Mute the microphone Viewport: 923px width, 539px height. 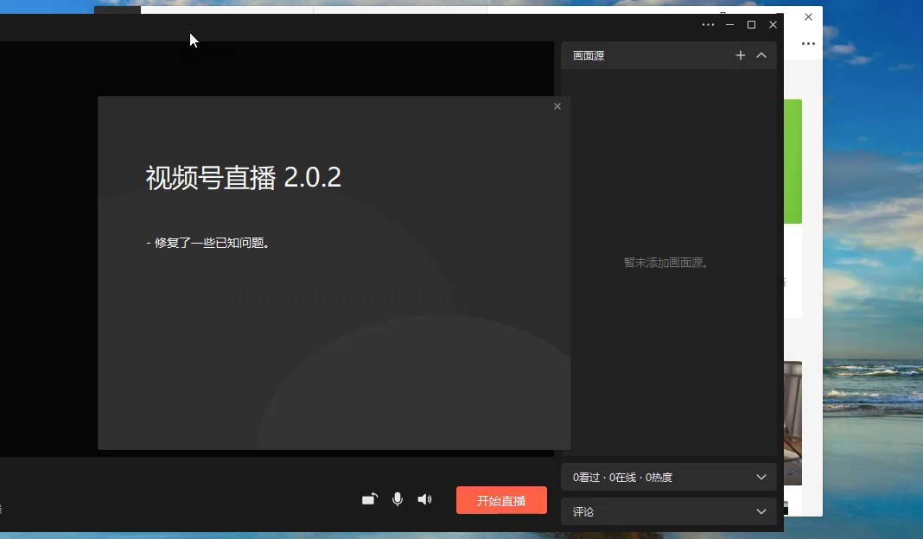pos(398,499)
